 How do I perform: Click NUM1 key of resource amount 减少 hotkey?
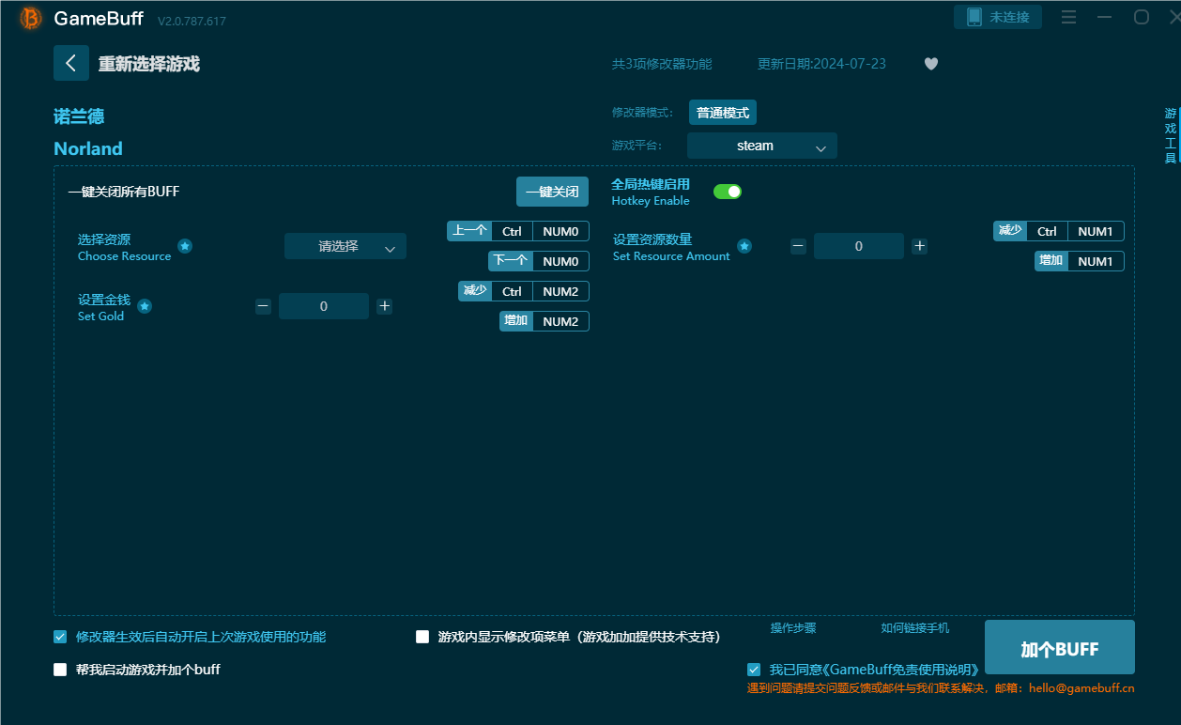coord(1096,231)
